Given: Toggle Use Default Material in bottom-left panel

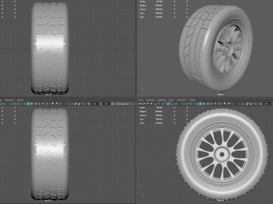Looking at the screenshot, I should coord(32,104).
